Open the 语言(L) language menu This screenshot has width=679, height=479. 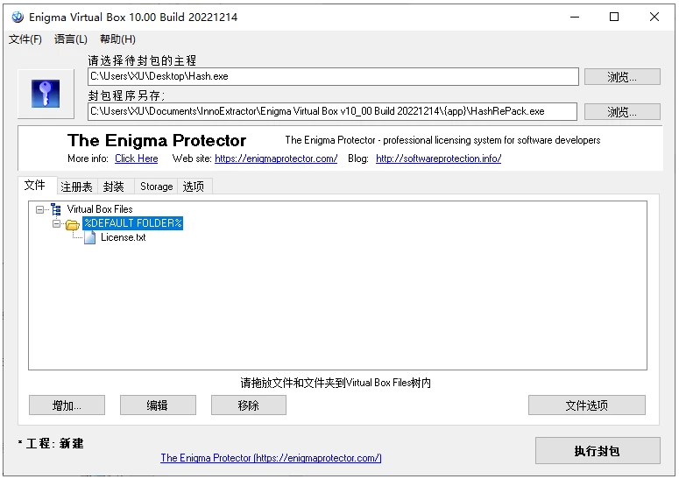point(71,39)
